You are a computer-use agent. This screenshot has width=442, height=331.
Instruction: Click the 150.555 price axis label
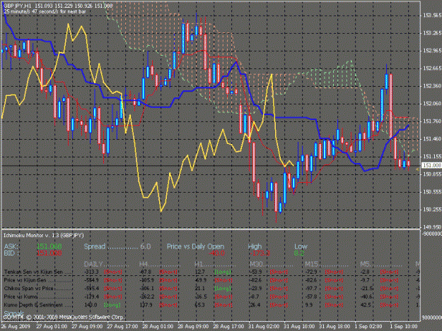432,192
